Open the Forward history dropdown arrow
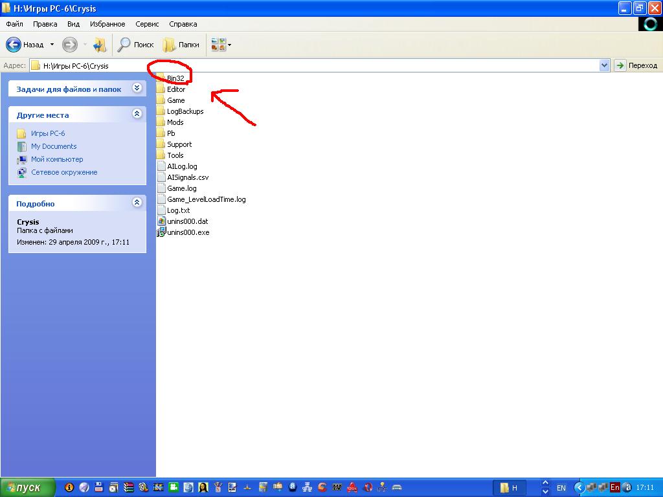Viewport: 663px width, 497px height. pyautogui.click(x=85, y=45)
